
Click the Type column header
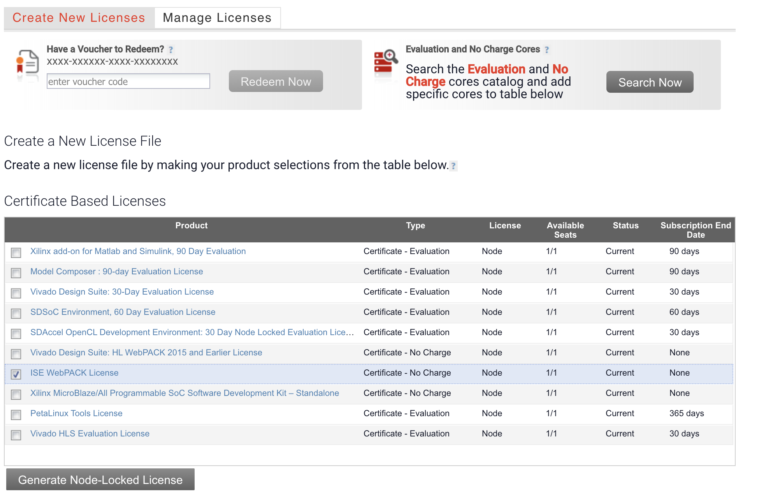[x=416, y=226]
